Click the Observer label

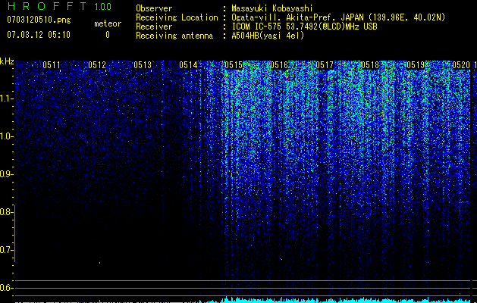pos(154,8)
